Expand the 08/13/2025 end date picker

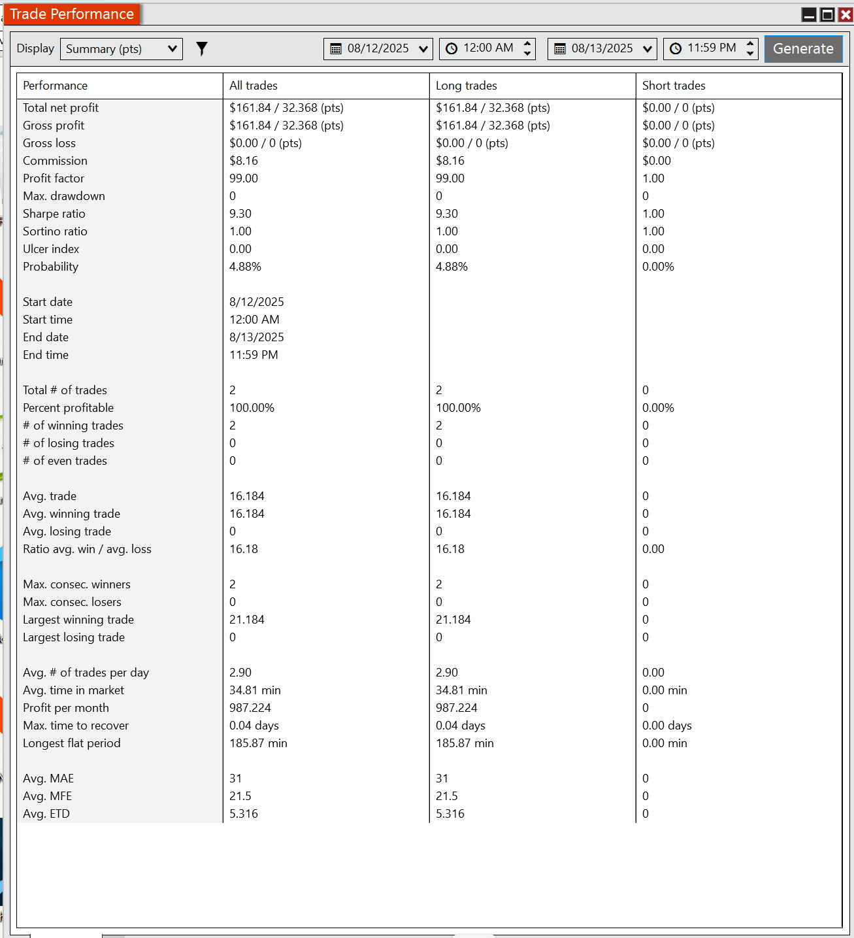click(x=648, y=49)
